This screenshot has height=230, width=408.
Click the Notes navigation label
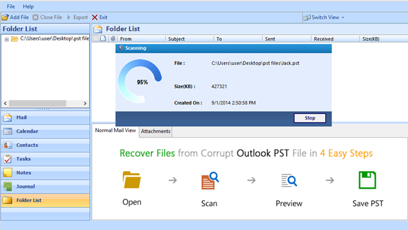(24, 173)
